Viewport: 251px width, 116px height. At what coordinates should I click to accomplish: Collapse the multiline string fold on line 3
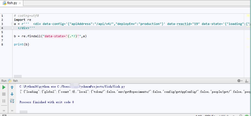pos(12,24)
